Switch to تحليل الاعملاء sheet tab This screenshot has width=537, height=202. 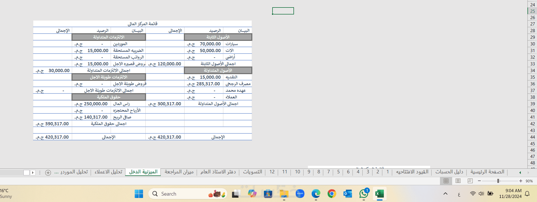pos(108,172)
